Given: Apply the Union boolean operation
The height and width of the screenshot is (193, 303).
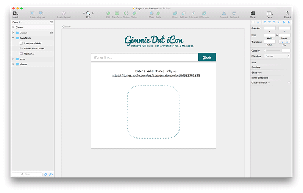Looking at the screenshot, I should 175,14.
